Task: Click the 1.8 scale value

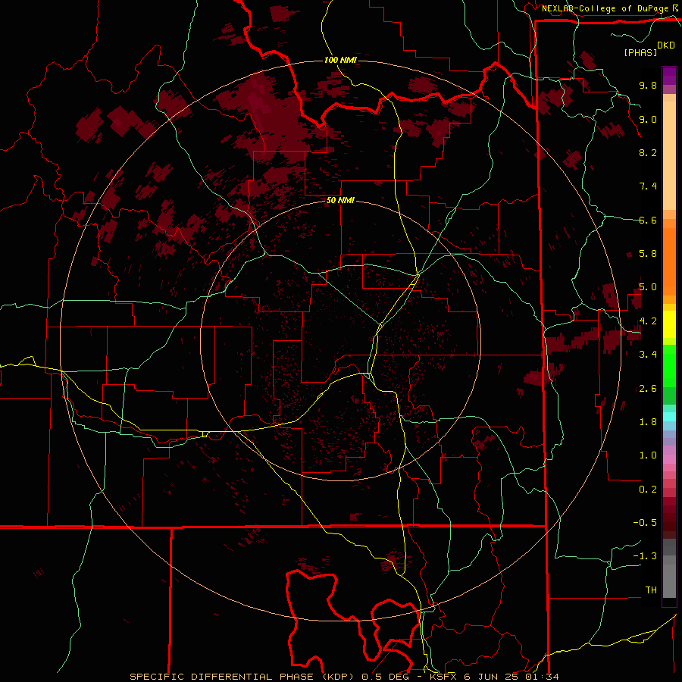Action: pyautogui.click(x=648, y=422)
